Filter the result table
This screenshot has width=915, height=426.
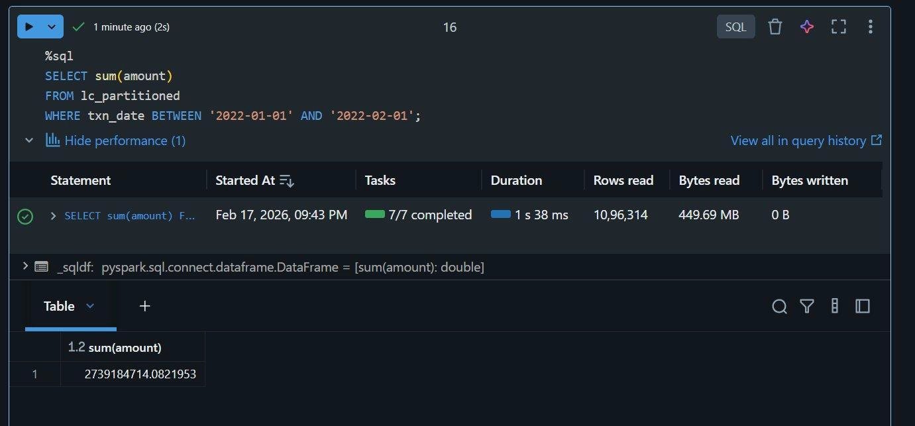click(806, 306)
